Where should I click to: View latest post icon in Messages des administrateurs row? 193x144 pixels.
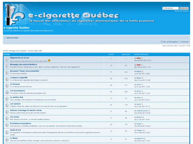point(142,65)
